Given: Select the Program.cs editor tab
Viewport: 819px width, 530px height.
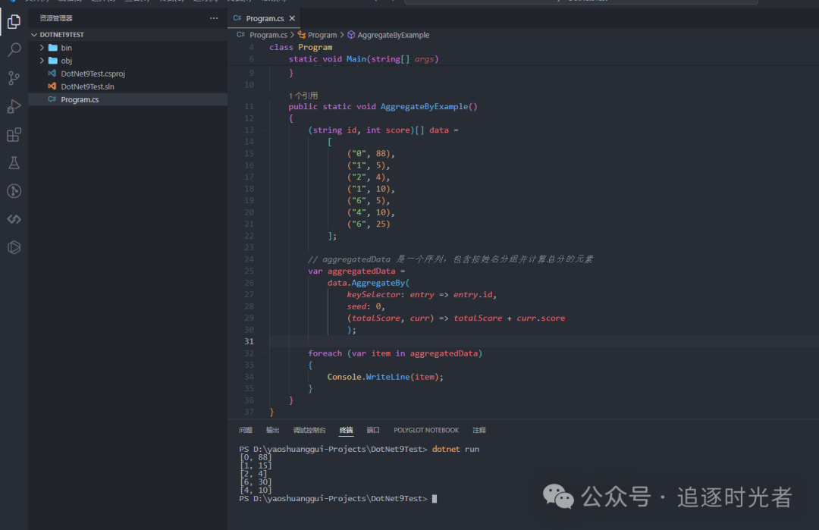Looking at the screenshot, I should tap(265, 18).
